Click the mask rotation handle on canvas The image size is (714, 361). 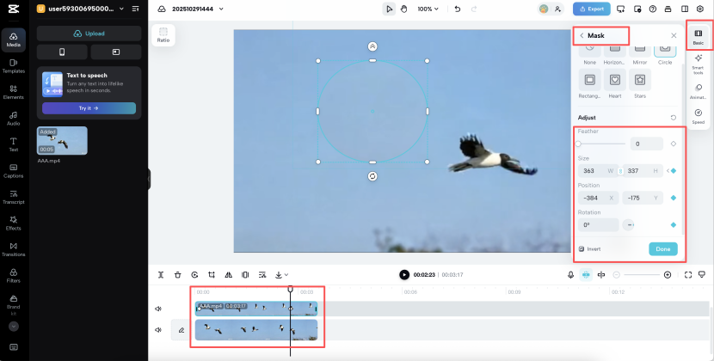tap(372, 176)
